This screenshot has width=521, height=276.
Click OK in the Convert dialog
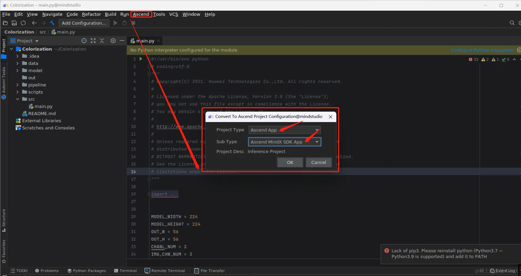[x=290, y=162]
